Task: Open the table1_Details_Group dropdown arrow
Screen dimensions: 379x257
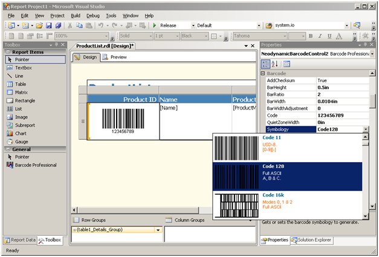Action: 158,230
